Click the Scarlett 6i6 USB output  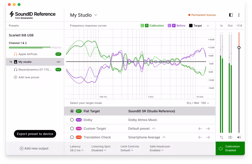(21, 35)
